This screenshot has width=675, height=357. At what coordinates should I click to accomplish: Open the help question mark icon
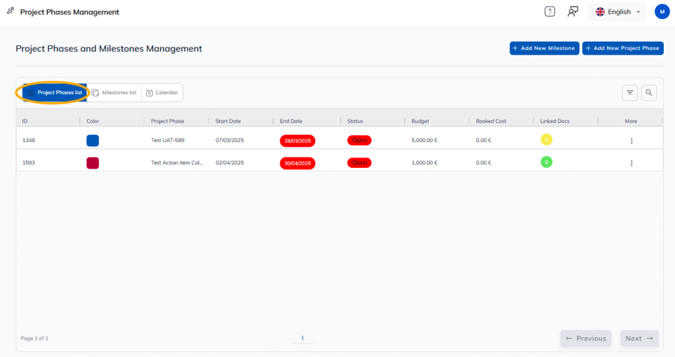click(x=550, y=12)
